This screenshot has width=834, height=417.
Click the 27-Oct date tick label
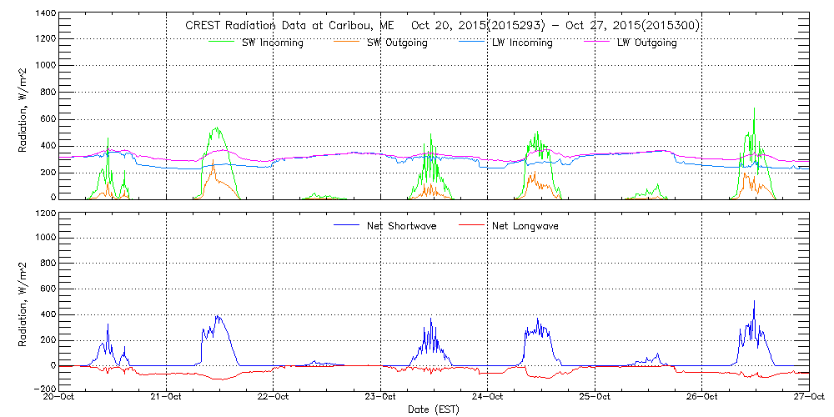(807, 398)
